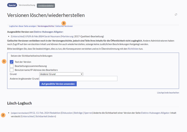
Task: Click the refresh icon beside the page title
Action: pyautogui.click(x=176, y=14)
